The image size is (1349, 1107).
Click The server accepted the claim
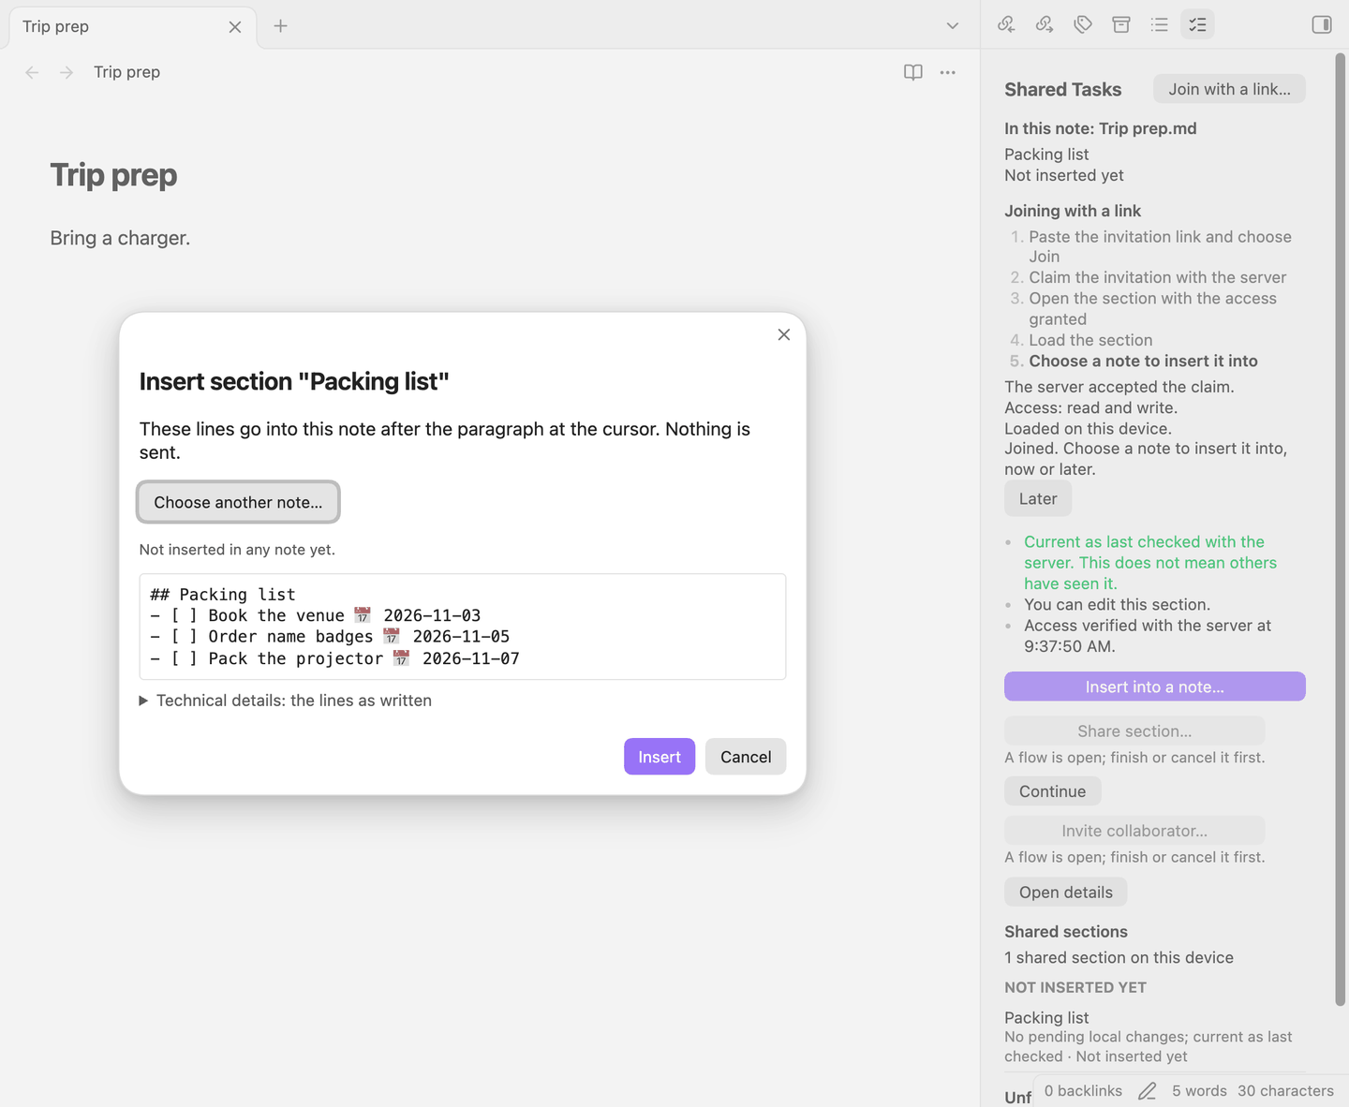point(1119,387)
